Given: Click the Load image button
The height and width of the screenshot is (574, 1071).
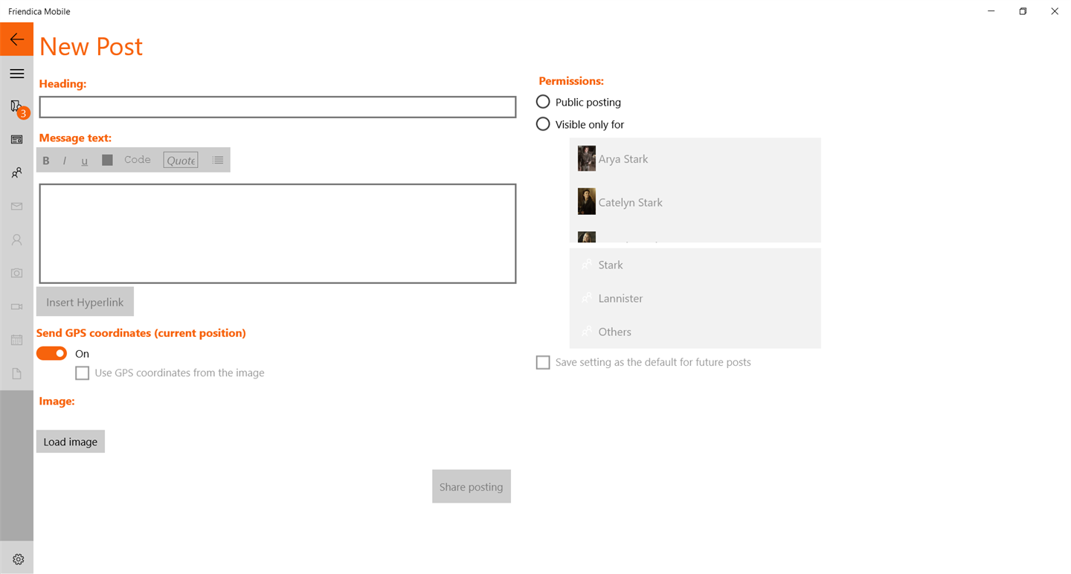Looking at the screenshot, I should point(71,442).
